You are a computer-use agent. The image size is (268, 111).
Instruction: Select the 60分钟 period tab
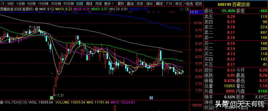click(x=69, y=3)
